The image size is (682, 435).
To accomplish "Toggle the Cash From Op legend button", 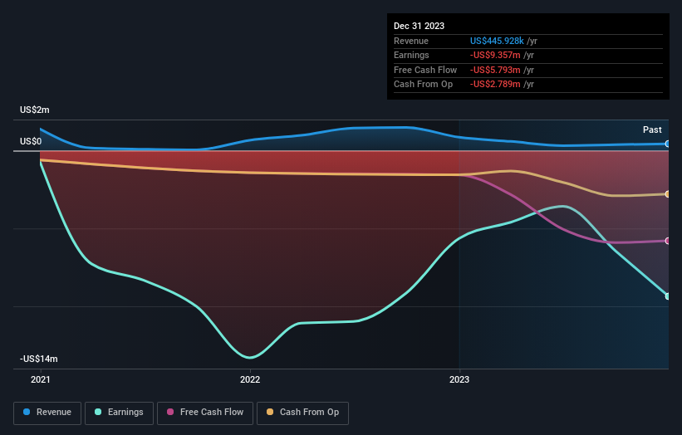I will 302,413.
